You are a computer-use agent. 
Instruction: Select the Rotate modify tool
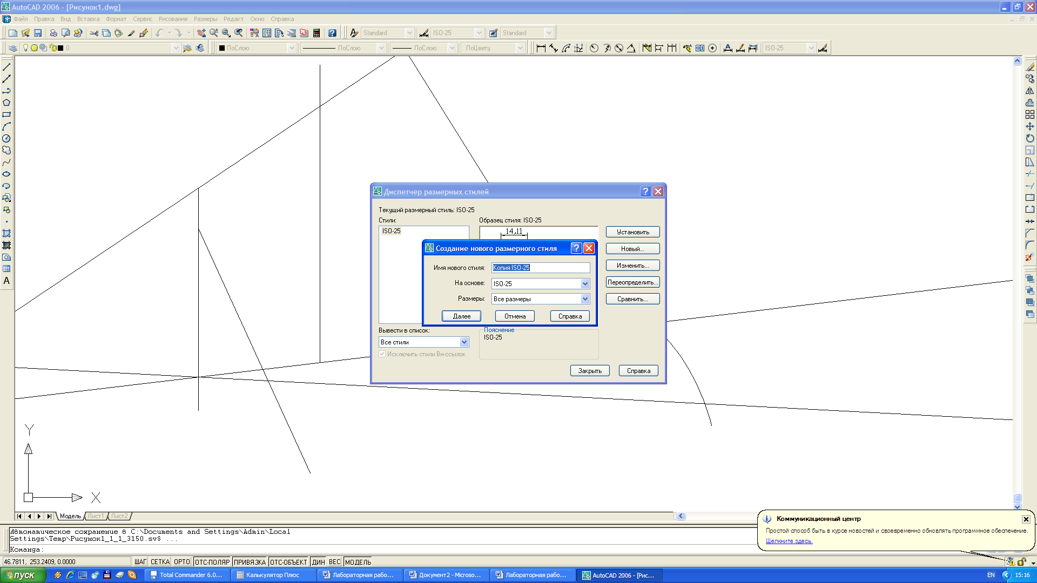pos(1030,138)
